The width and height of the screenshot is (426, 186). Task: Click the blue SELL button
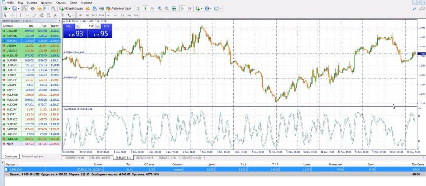click(69, 26)
